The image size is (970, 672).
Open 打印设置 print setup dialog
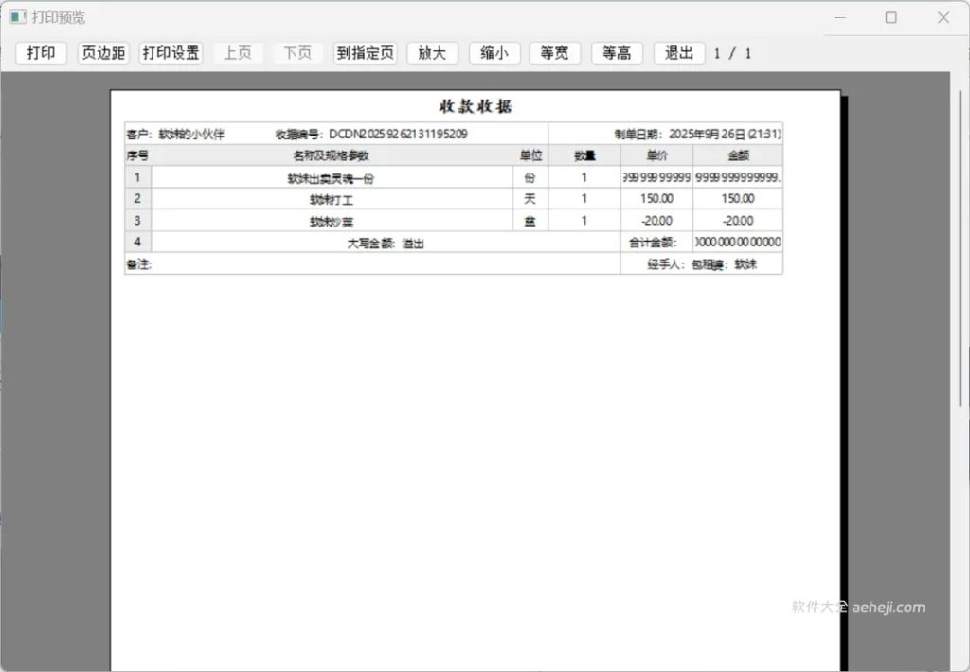coord(172,53)
